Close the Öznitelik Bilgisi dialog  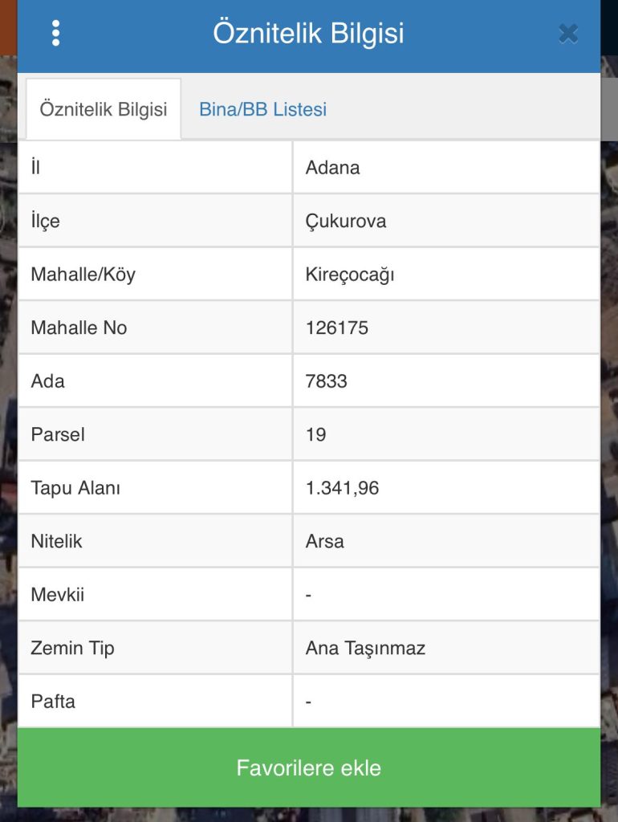(568, 33)
